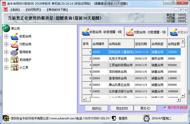Expand the 收款合同 tree node

click(6, 36)
